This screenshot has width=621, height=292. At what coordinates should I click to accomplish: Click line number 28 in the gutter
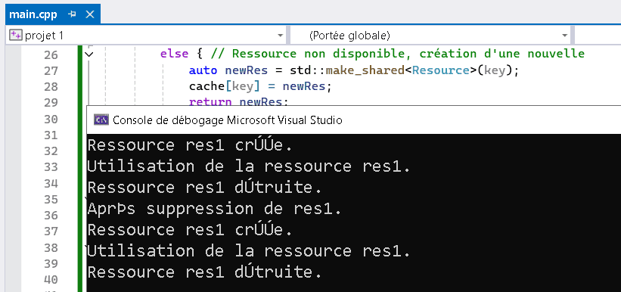pos(51,86)
